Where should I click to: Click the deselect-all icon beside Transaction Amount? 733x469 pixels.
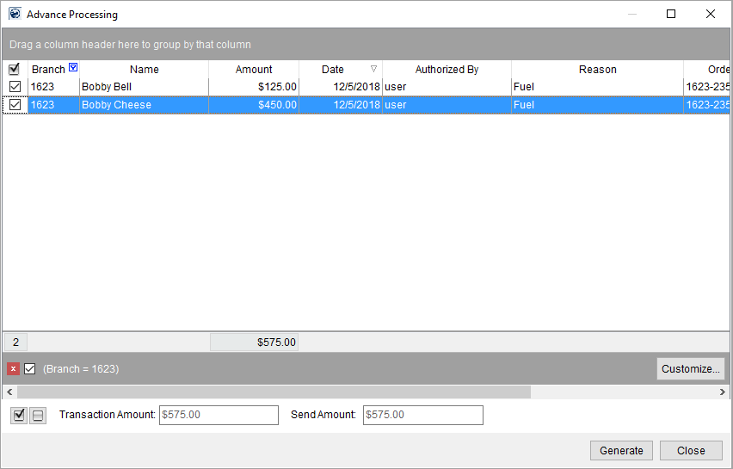point(38,416)
